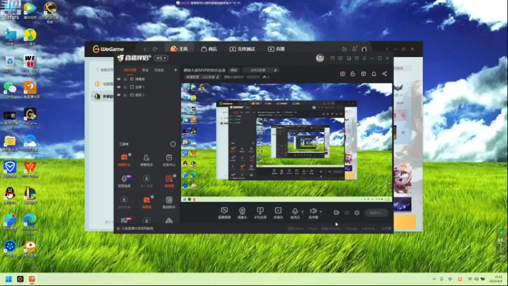This screenshot has height=286, width=508.
Task: Edit the LOL手游 category tag
Action: coord(202,77)
